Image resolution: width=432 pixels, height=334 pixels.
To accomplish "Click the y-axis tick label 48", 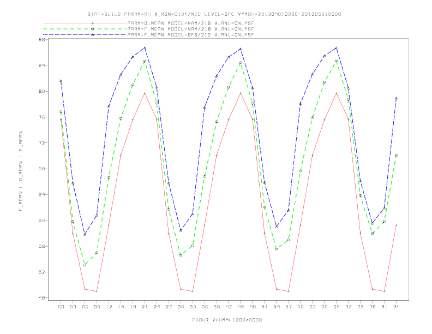I will coord(41,297).
